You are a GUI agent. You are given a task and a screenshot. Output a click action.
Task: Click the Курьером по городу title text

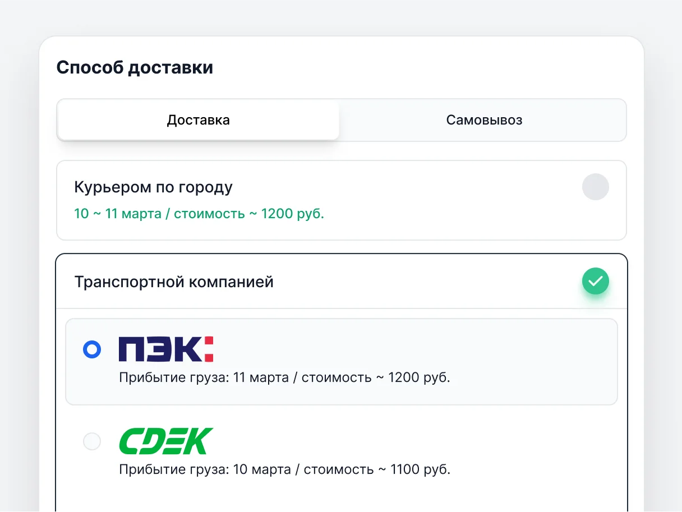[153, 187]
